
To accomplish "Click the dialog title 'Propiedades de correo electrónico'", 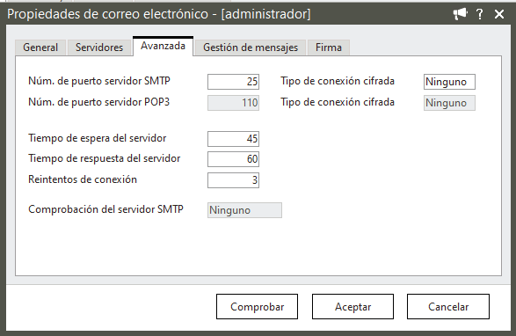I will 107,14.
